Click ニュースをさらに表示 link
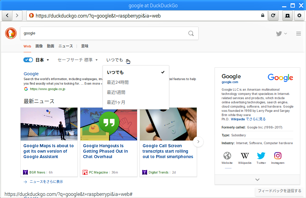This screenshot has width=306, height=198. (x=46, y=182)
